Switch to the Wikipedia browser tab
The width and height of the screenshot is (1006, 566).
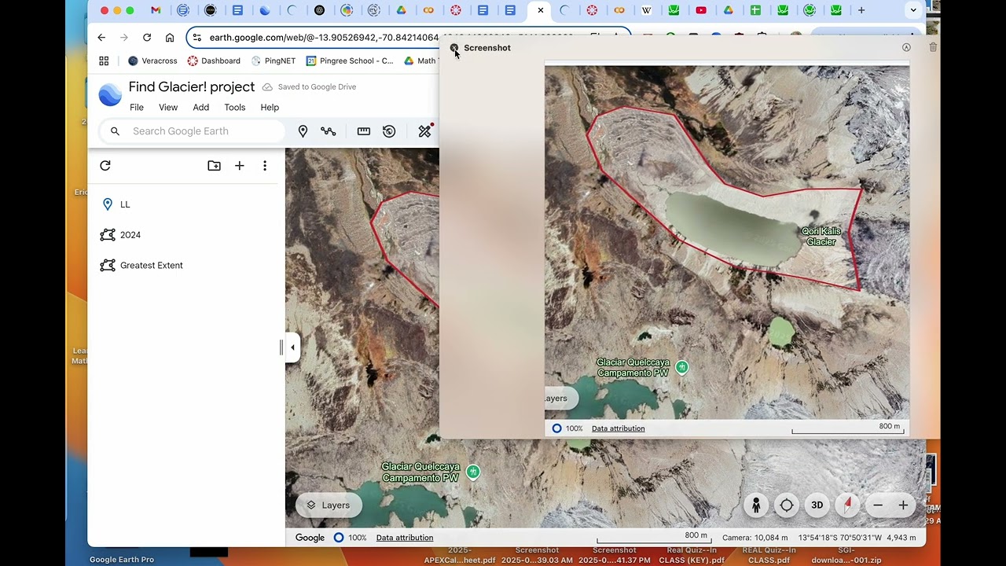point(647,10)
